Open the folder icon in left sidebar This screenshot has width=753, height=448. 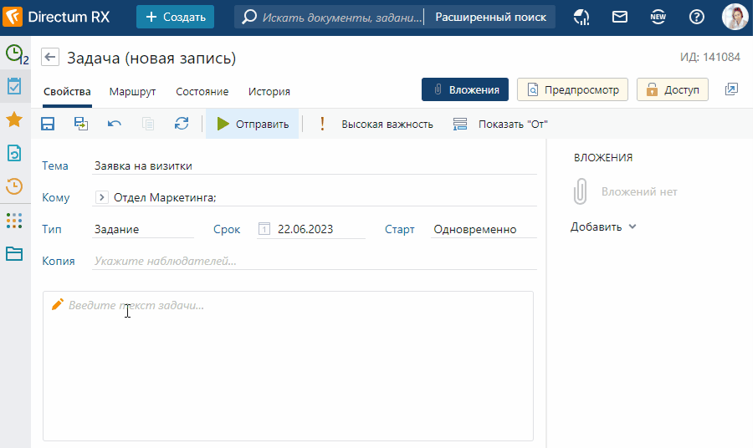[x=14, y=254]
